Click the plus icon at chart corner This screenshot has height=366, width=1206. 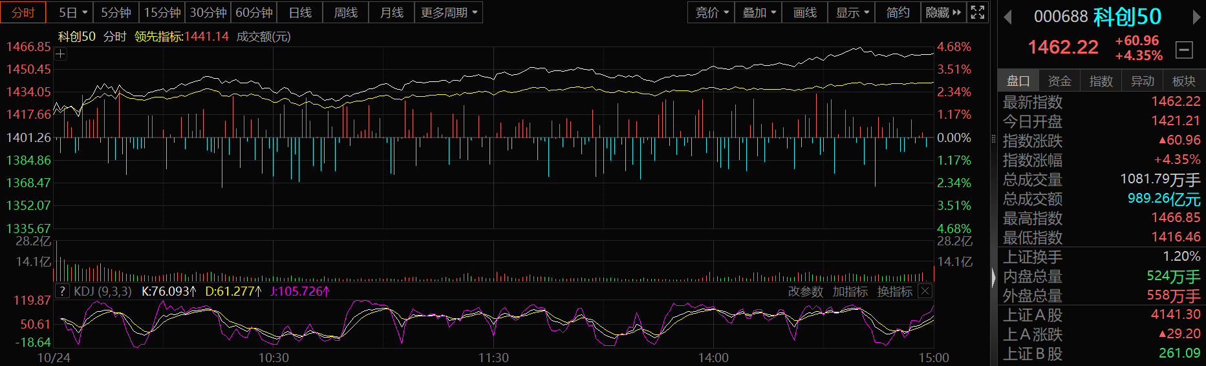click(61, 54)
